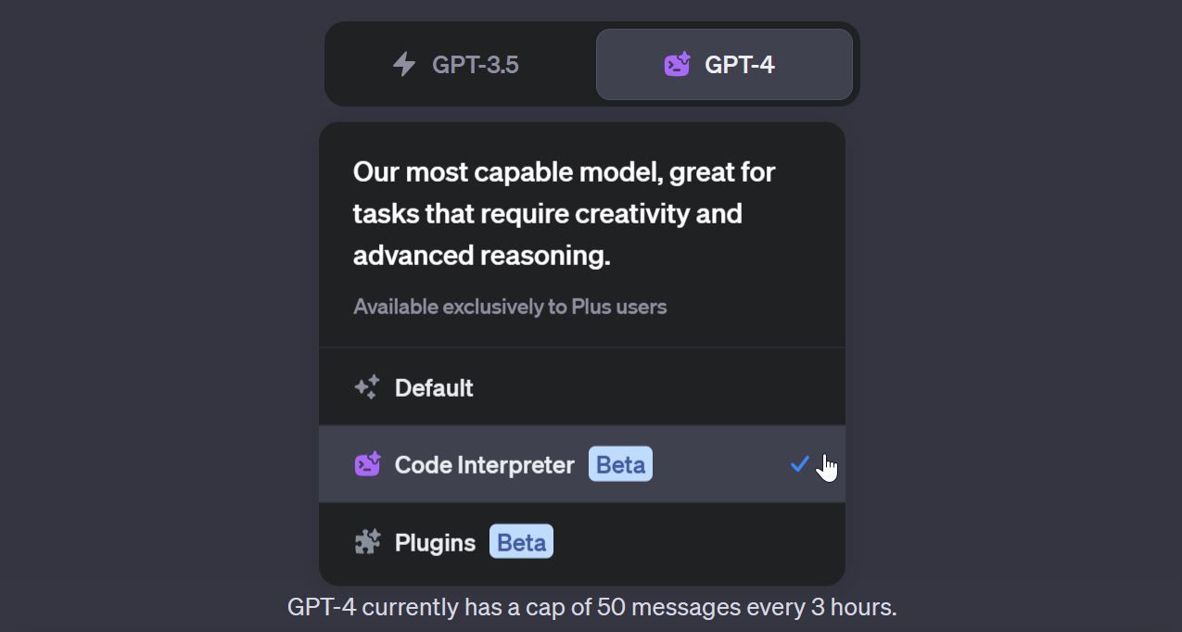Open the Default option in the model dropdown
The width and height of the screenshot is (1182, 632).
[433, 386]
